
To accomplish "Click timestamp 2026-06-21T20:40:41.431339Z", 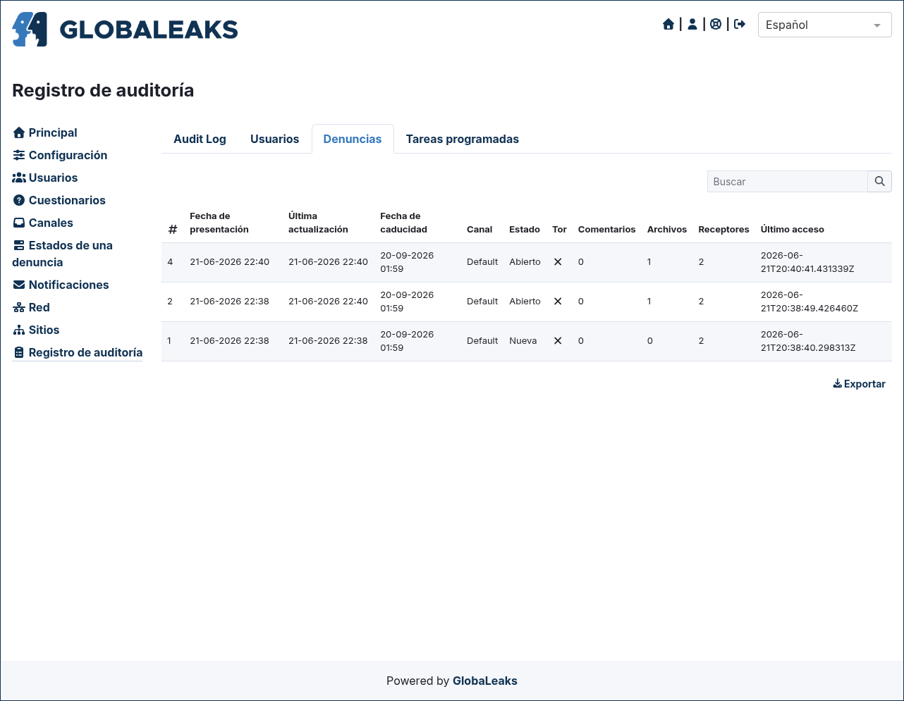I will [807, 262].
